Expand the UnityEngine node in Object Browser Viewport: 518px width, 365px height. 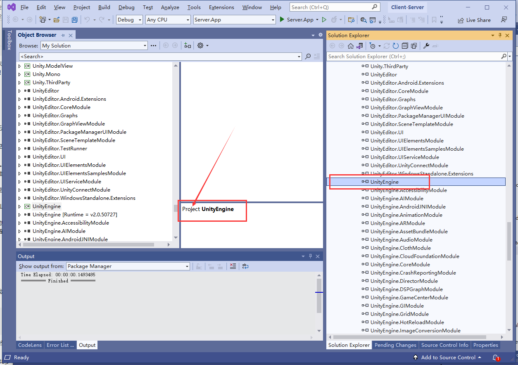click(19, 206)
